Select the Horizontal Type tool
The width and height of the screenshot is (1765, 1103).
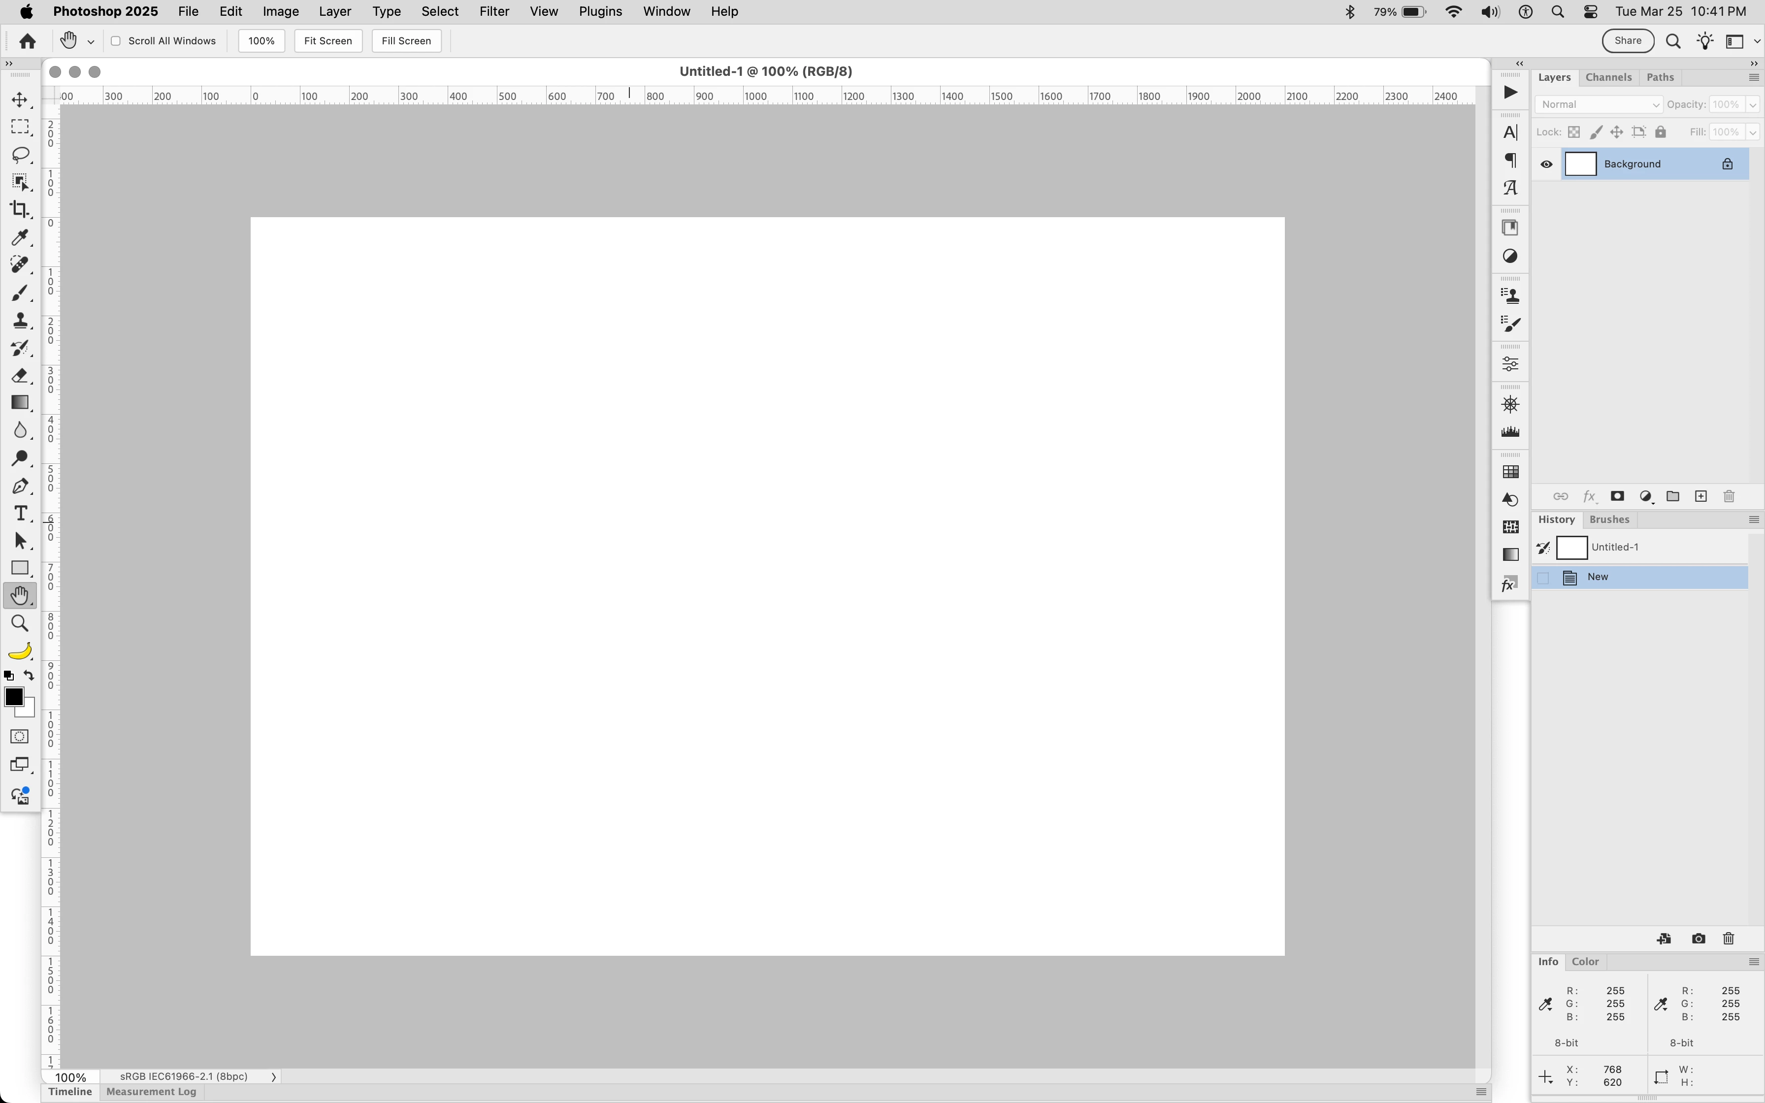click(x=20, y=514)
